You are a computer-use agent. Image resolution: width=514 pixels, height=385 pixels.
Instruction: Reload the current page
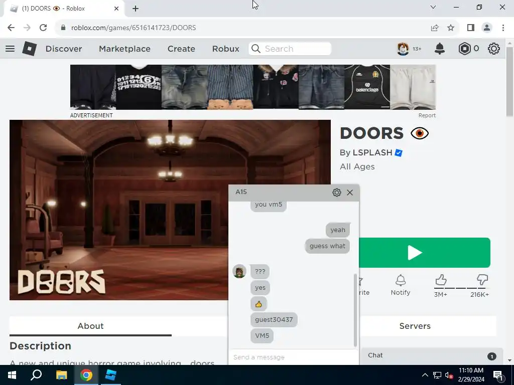pos(43,28)
